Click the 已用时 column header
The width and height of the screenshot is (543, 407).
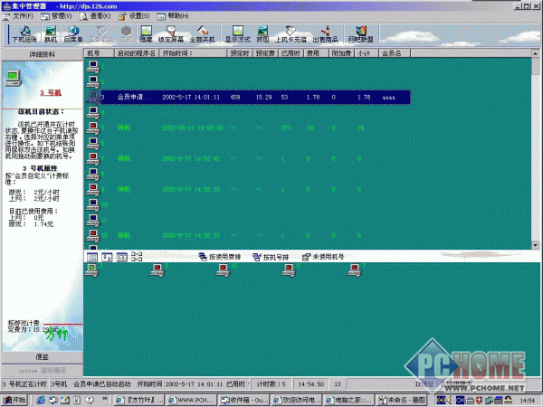(291, 53)
